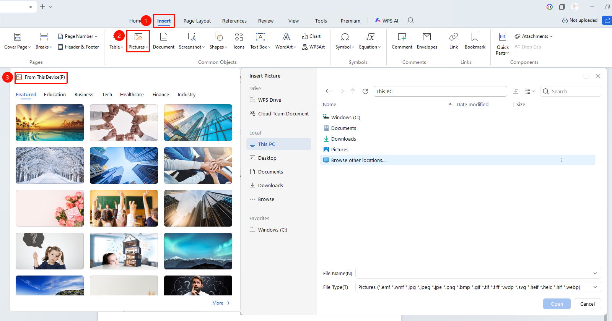Expand the File Name dropdown arrow
Image resolution: width=612 pixels, height=321 pixels.
click(x=595, y=273)
